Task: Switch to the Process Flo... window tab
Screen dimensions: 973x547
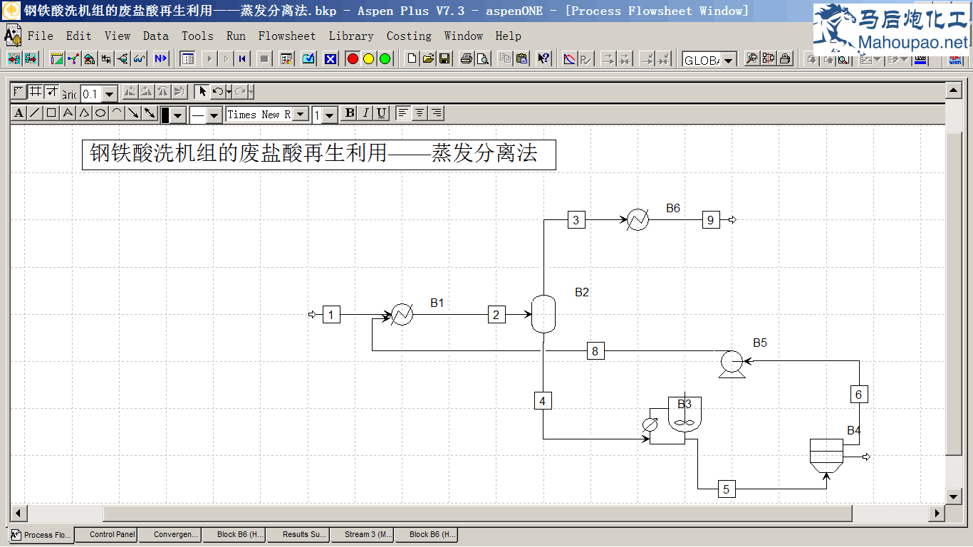Action: click(41, 535)
